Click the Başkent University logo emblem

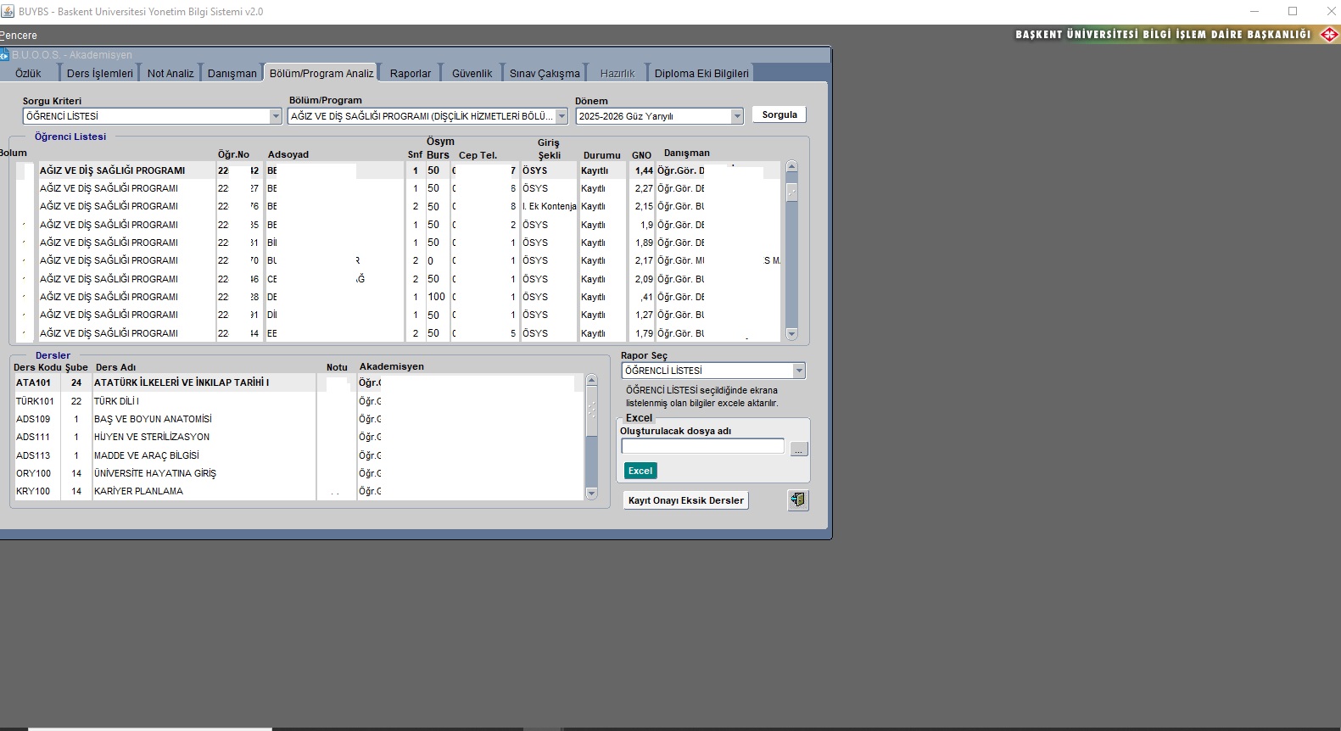pos(1329,35)
